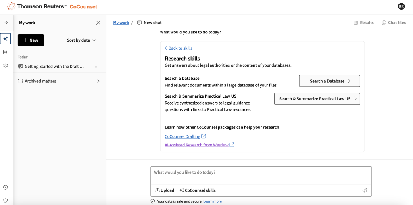Click the shield icon in sidebar bottom

(6, 200)
